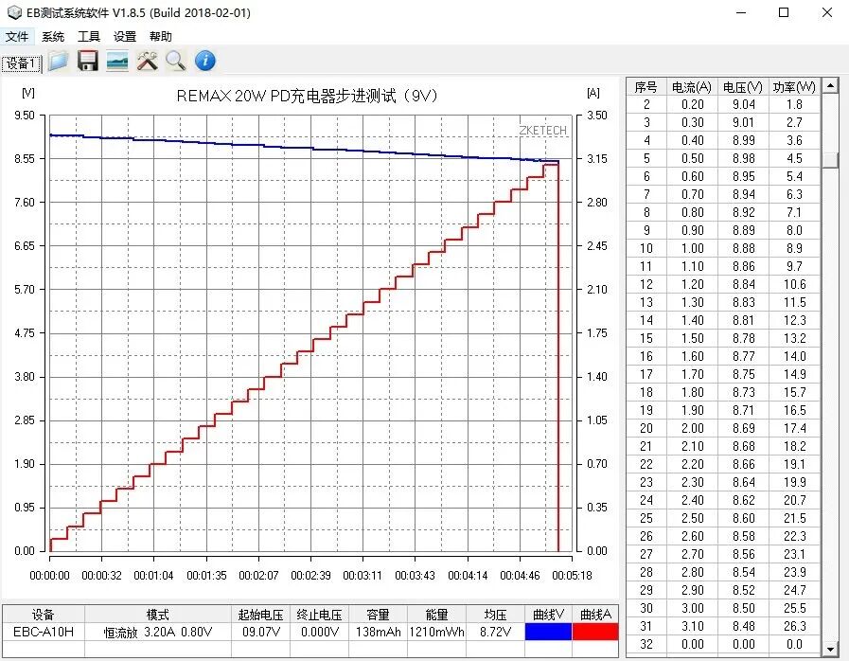Click current value 3.00 in row 30

pos(693,608)
